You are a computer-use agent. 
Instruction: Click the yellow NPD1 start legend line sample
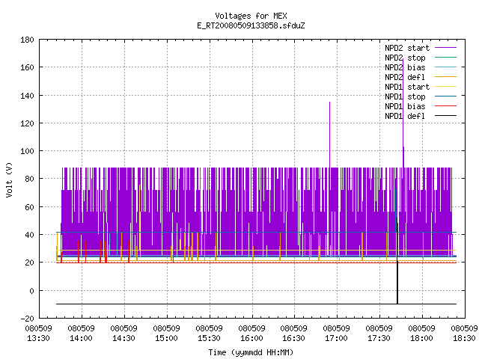[445, 87]
